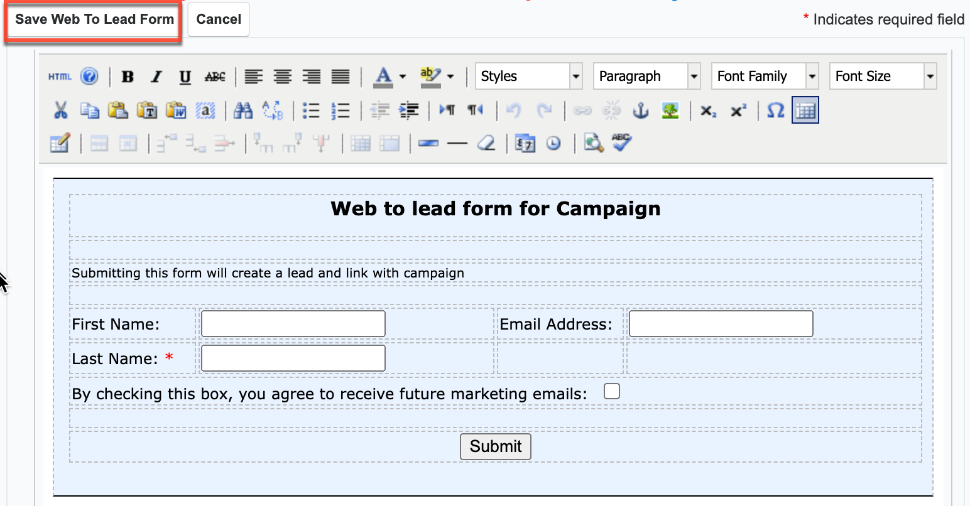The width and height of the screenshot is (970, 506).
Task: Click the Split merged cells icon
Action: [x=361, y=144]
